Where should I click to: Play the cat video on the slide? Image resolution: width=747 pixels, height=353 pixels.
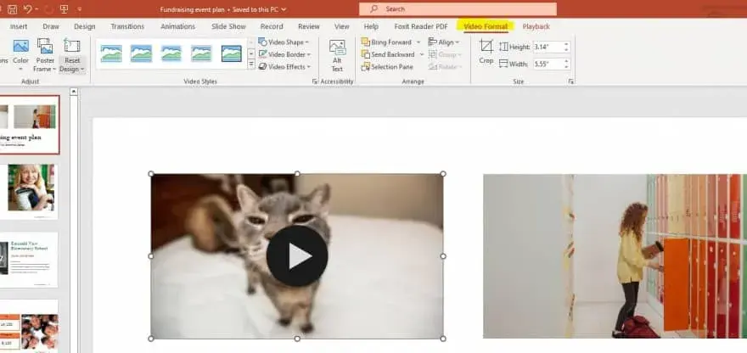click(x=297, y=255)
